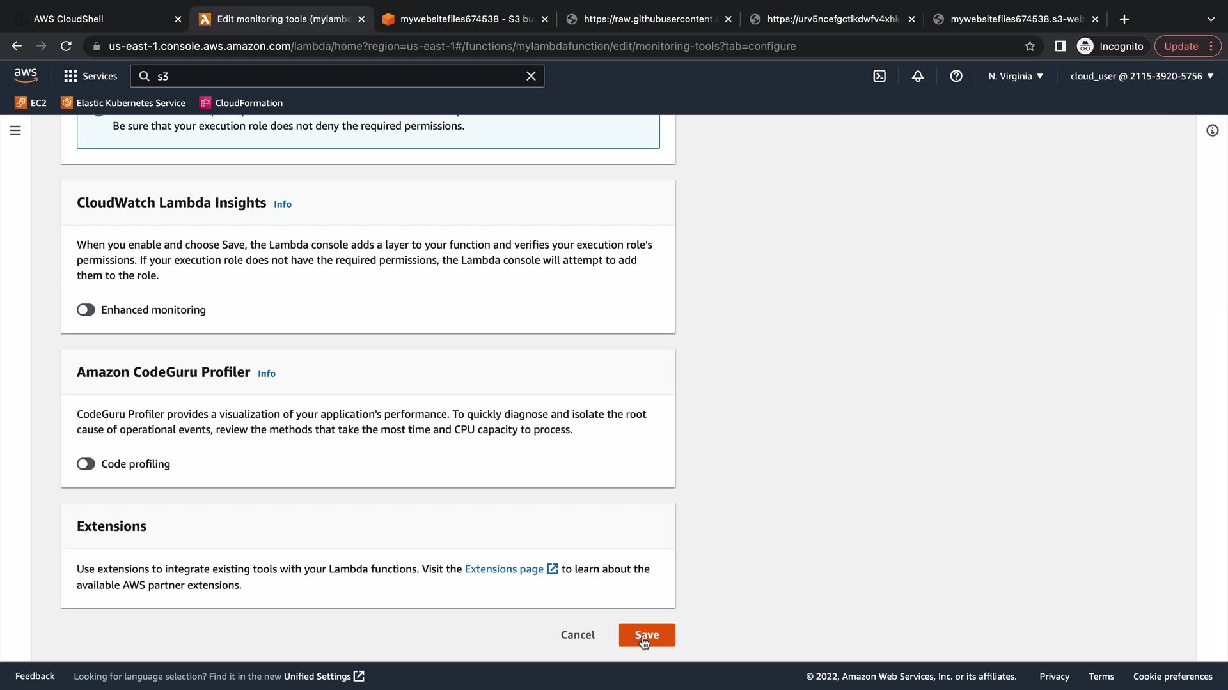This screenshot has width=1228, height=690.
Task: Click the AWS logo home icon
Action: 26,75
